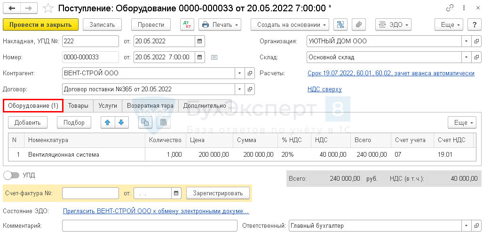Toggle the УПД switch
Screen dimensions: 483x232
(x=11, y=175)
